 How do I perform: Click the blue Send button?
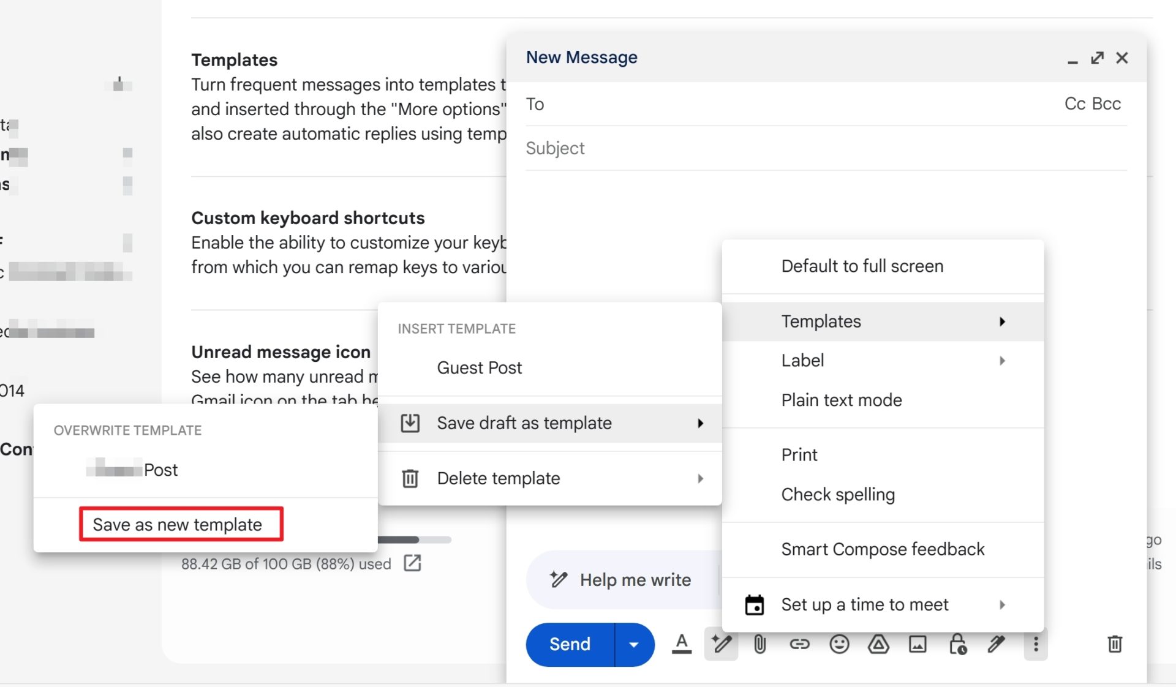570,644
